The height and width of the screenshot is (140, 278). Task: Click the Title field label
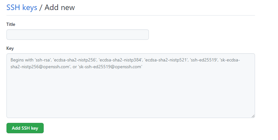coord(11,24)
